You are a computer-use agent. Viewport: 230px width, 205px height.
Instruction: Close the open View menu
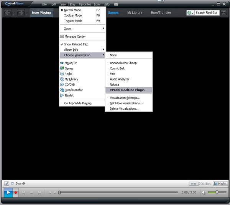pos(63,4)
